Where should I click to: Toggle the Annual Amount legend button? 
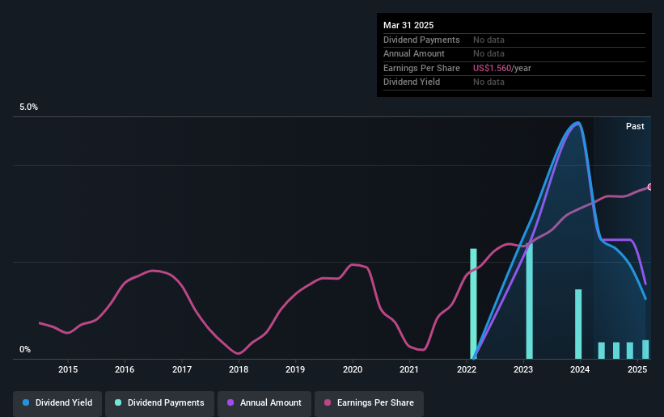(x=264, y=403)
